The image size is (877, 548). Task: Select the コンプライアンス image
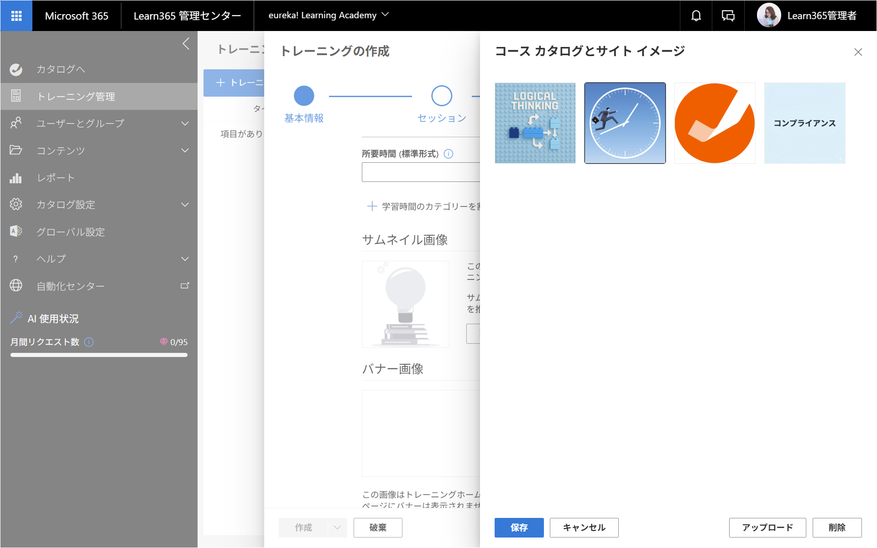tap(805, 123)
